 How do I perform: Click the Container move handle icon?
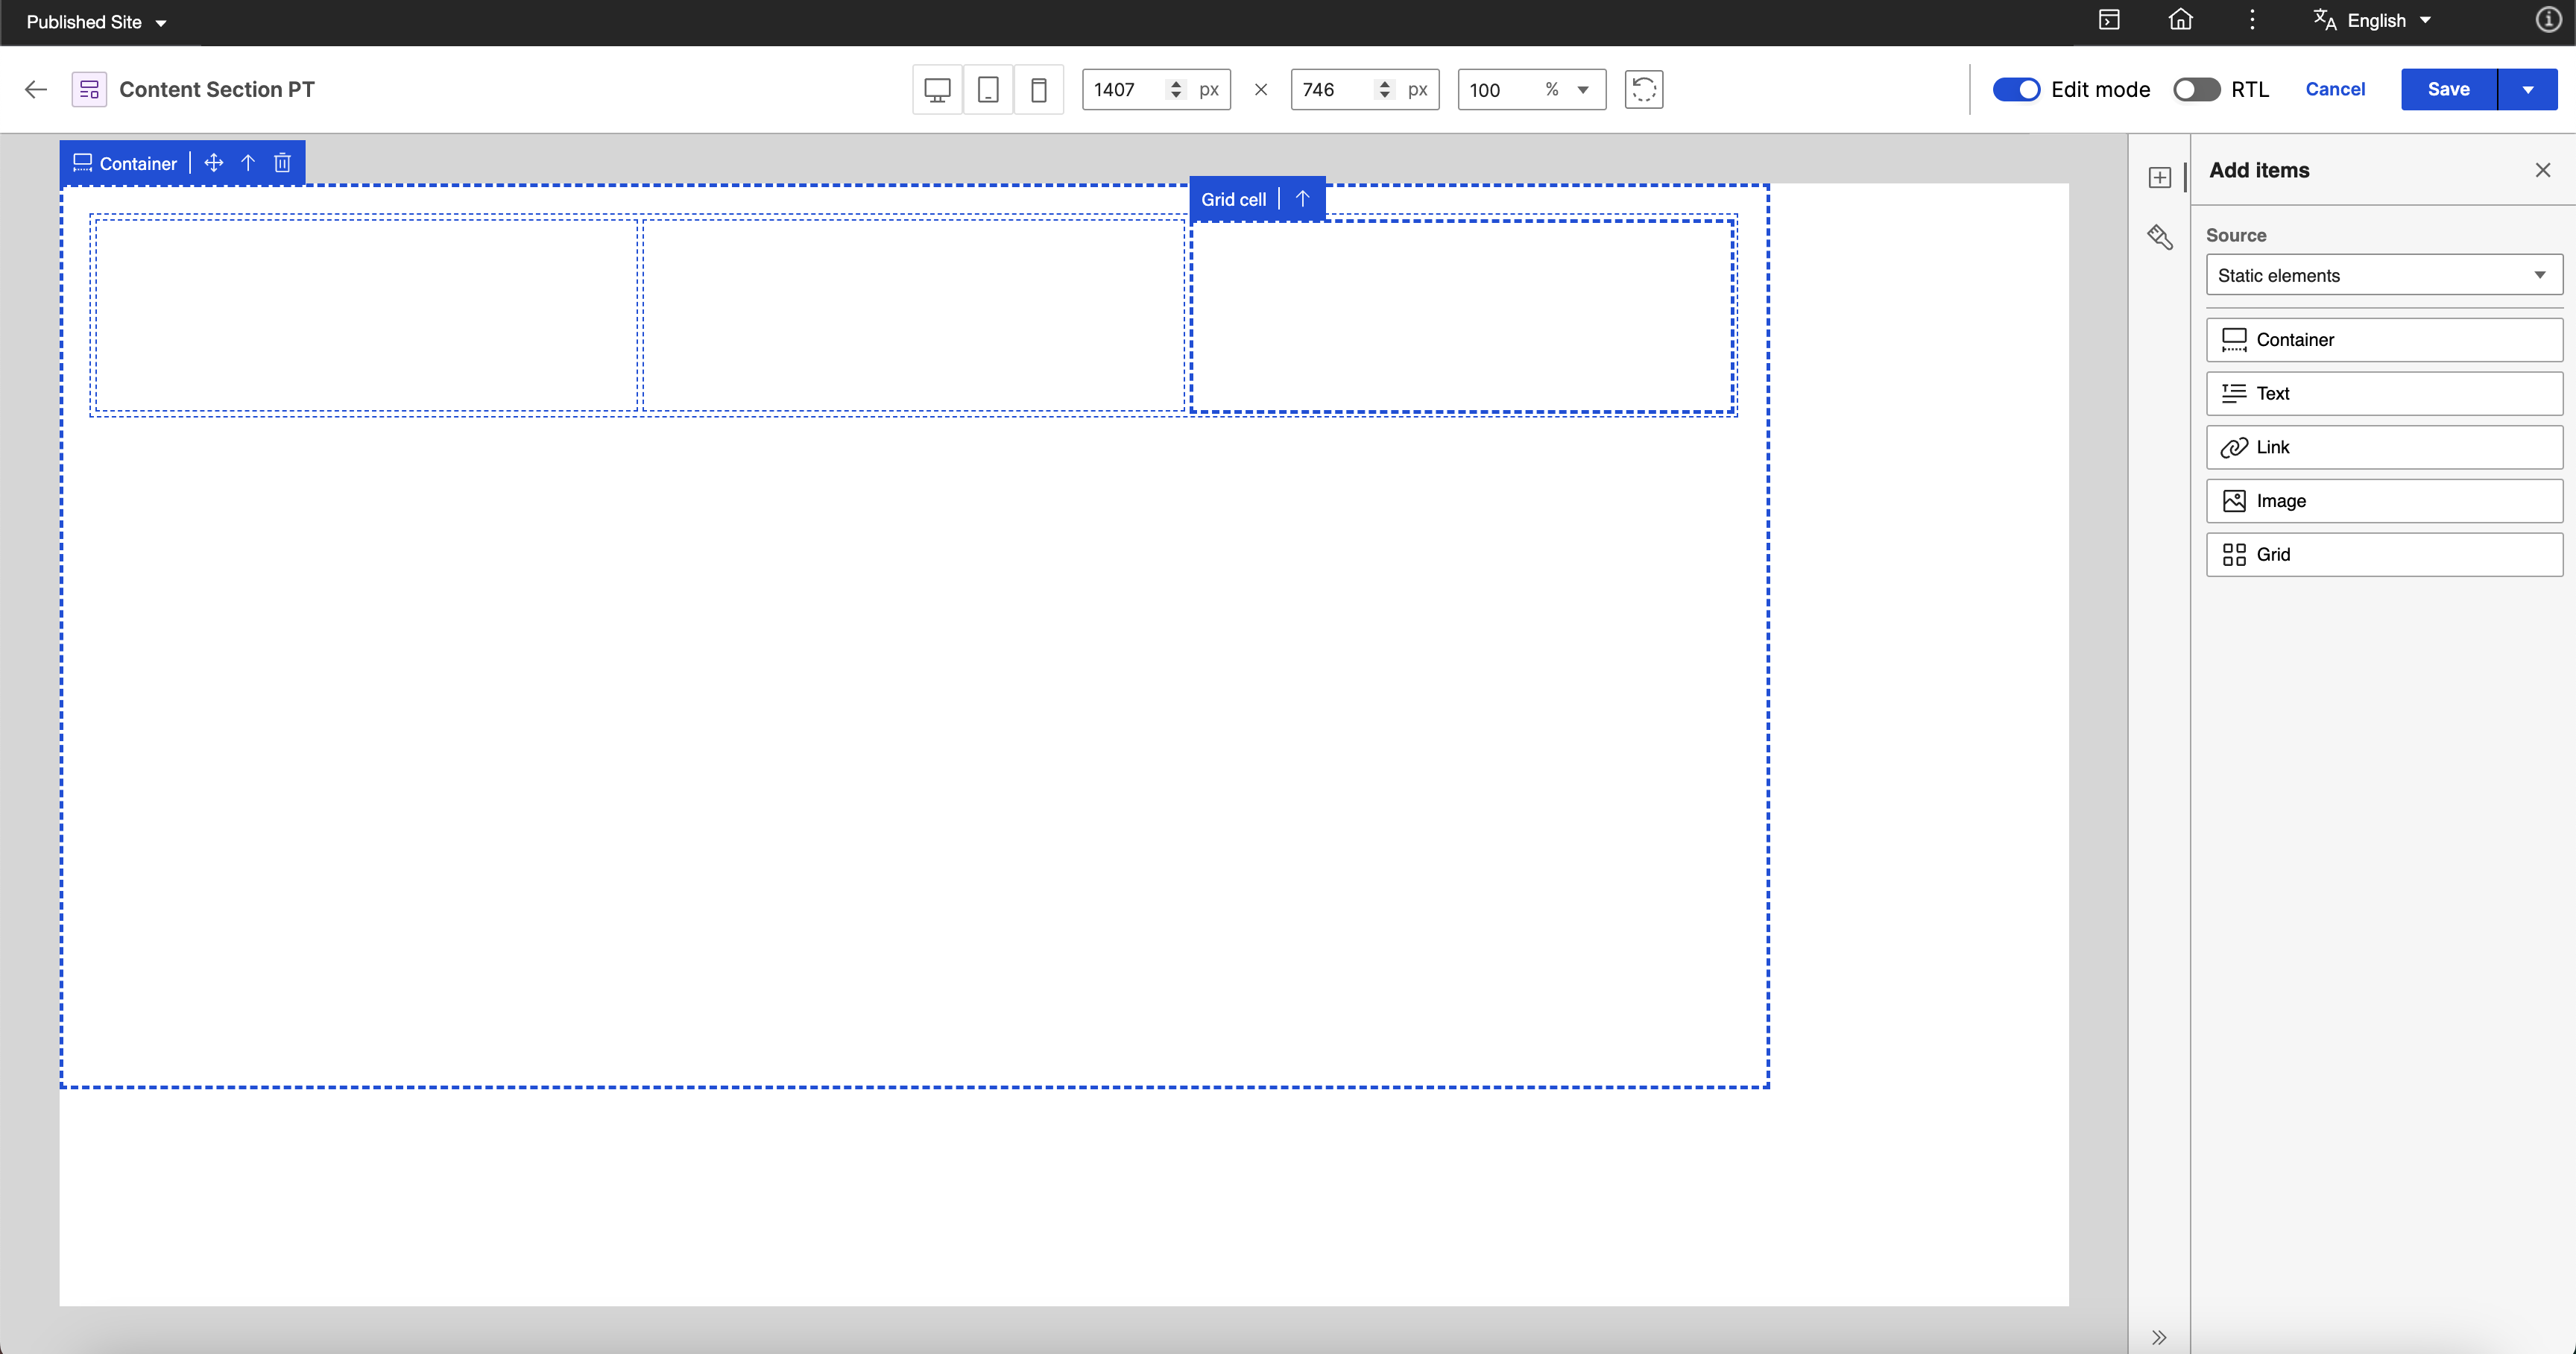(214, 163)
